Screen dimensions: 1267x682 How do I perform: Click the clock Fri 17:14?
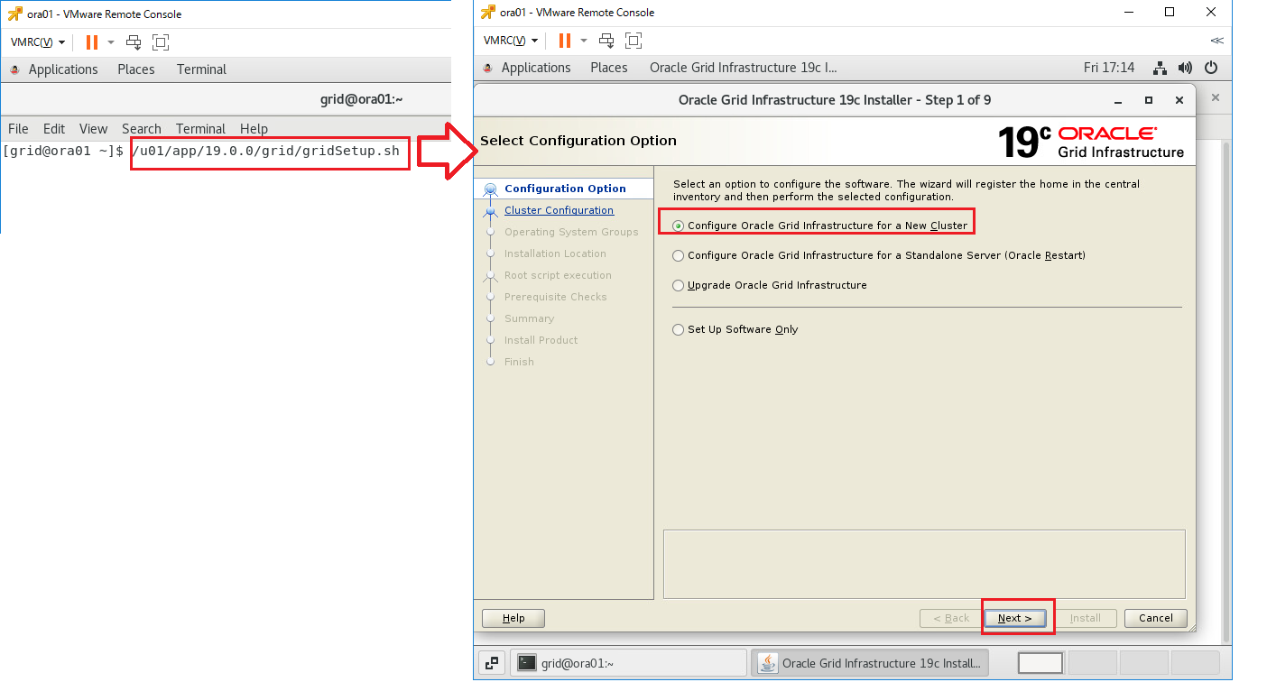pyautogui.click(x=1109, y=68)
